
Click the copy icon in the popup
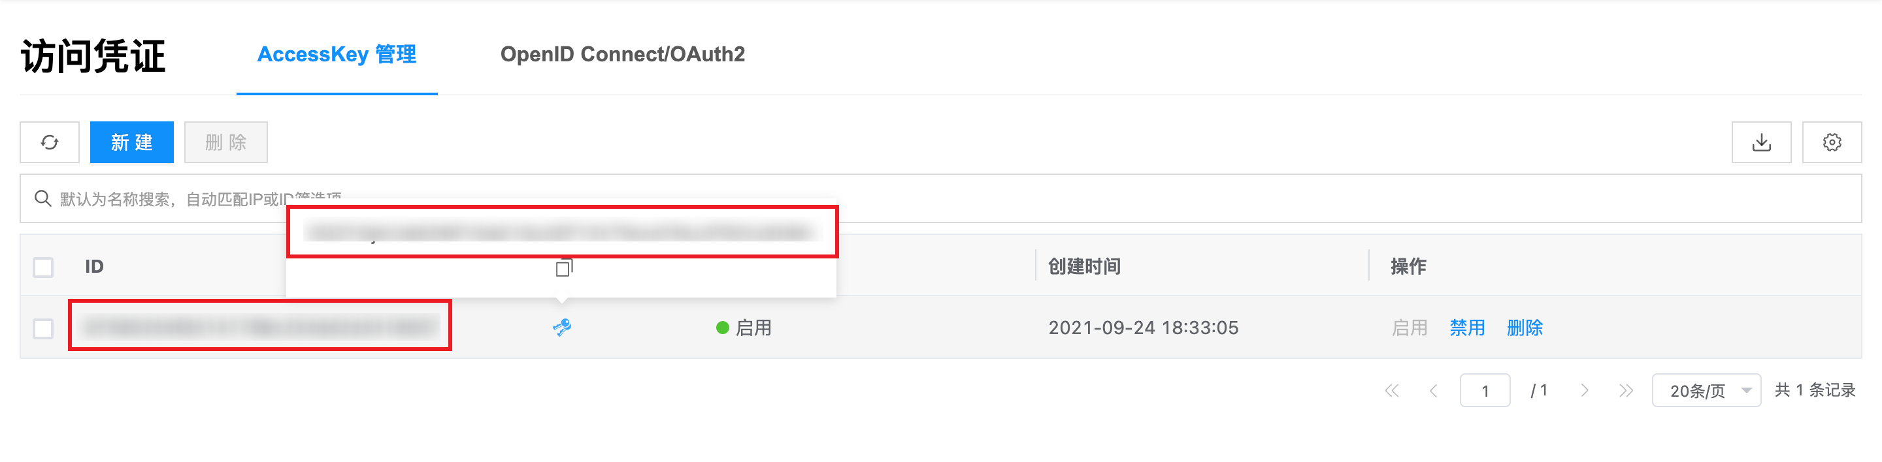click(x=563, y=269)
